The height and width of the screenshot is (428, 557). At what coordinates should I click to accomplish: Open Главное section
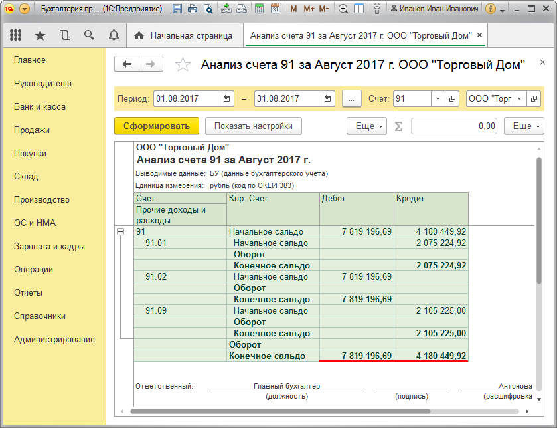click(x=30, y=60)
